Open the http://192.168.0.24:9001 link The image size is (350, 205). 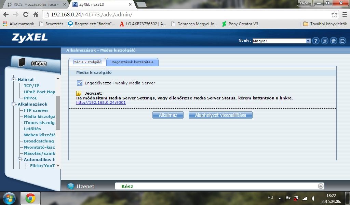click(101, 102)
